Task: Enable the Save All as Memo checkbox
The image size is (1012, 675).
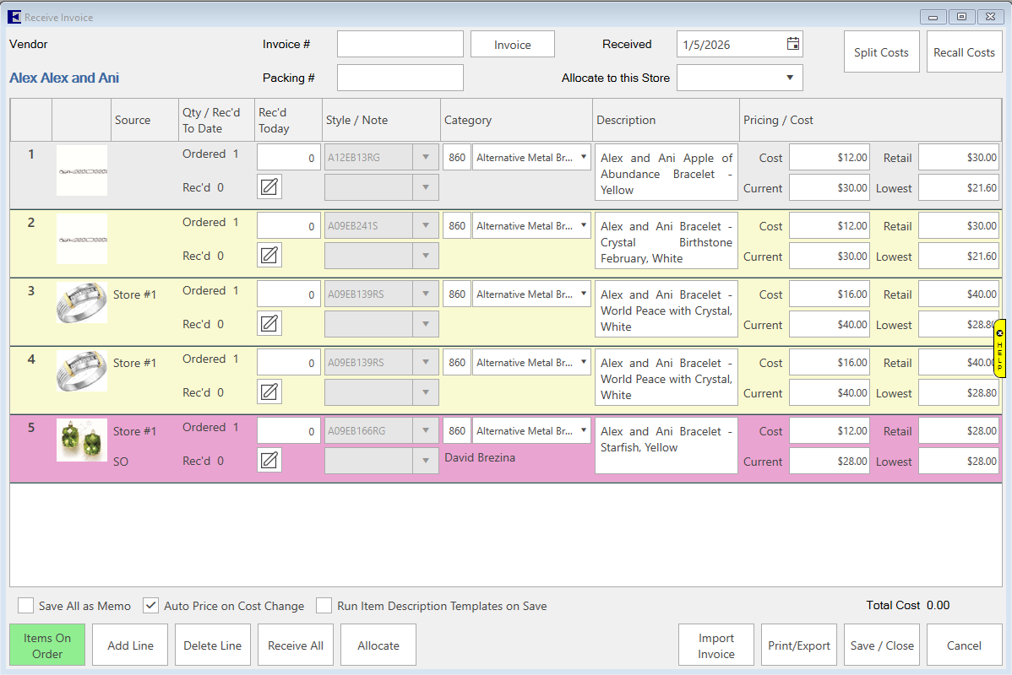Action: 26,606
